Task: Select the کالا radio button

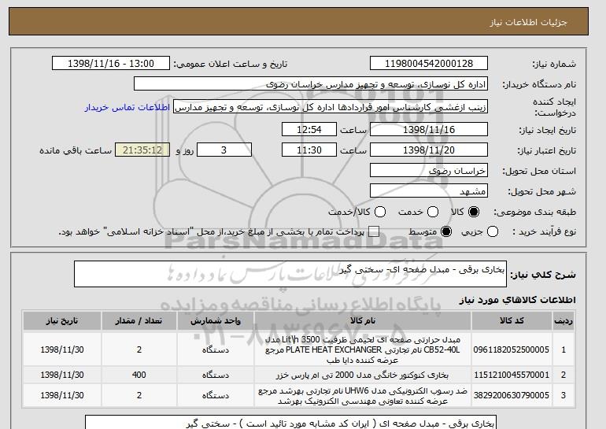Action: (x=474, y=212)
